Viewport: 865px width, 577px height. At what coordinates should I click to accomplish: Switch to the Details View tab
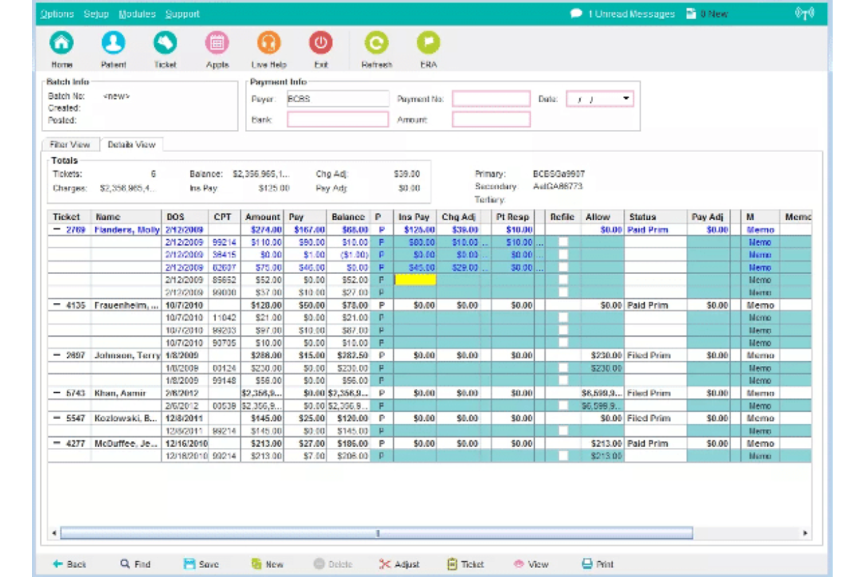click(x=132, y=144)
